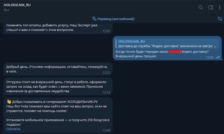Click the double checkmark read status icon
The image size is (224, 134).
(218, 57)
